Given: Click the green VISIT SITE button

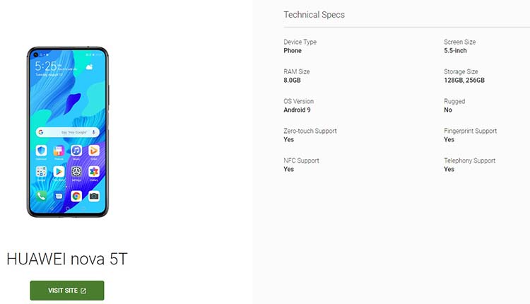Looking at the screenshot, I should click(67, 290).
